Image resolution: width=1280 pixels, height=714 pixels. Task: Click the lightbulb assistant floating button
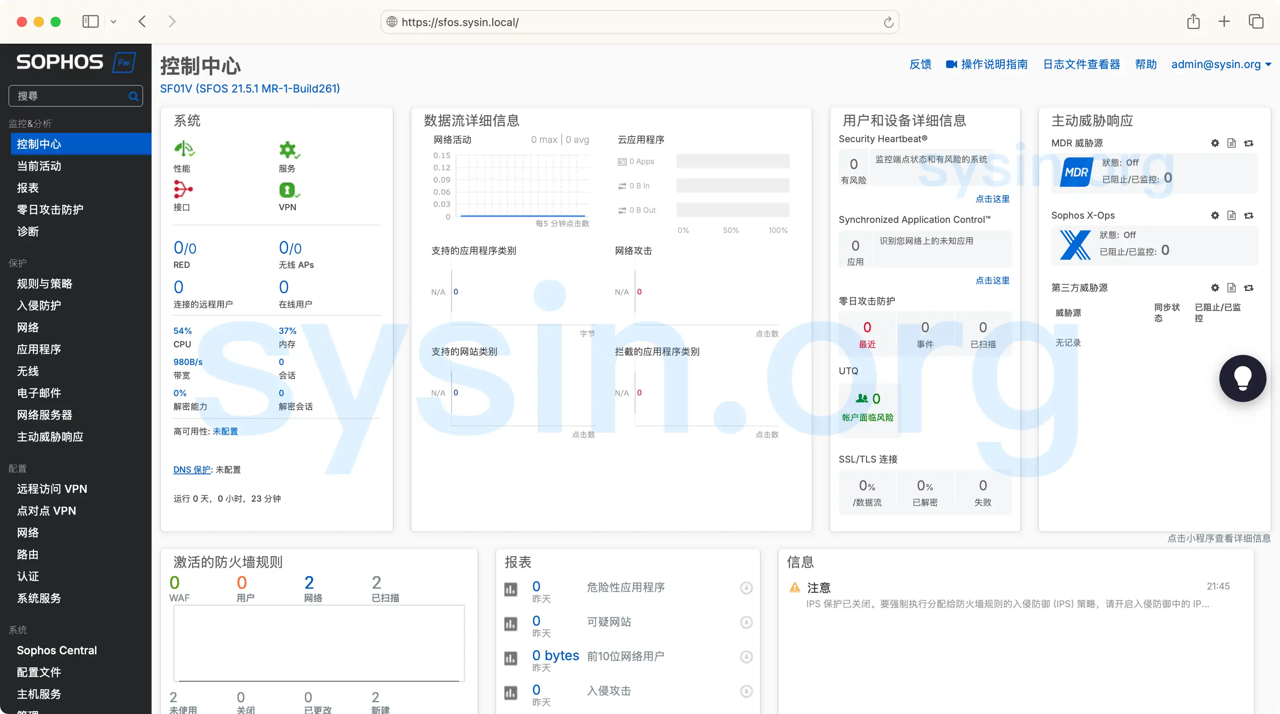click(1243, 378)
